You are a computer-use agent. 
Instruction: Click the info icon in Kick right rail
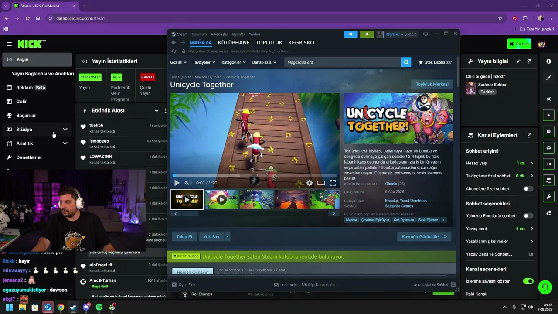[548, 61]
